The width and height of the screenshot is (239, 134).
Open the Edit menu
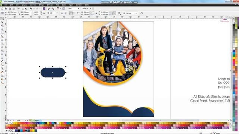click(11, 5)
